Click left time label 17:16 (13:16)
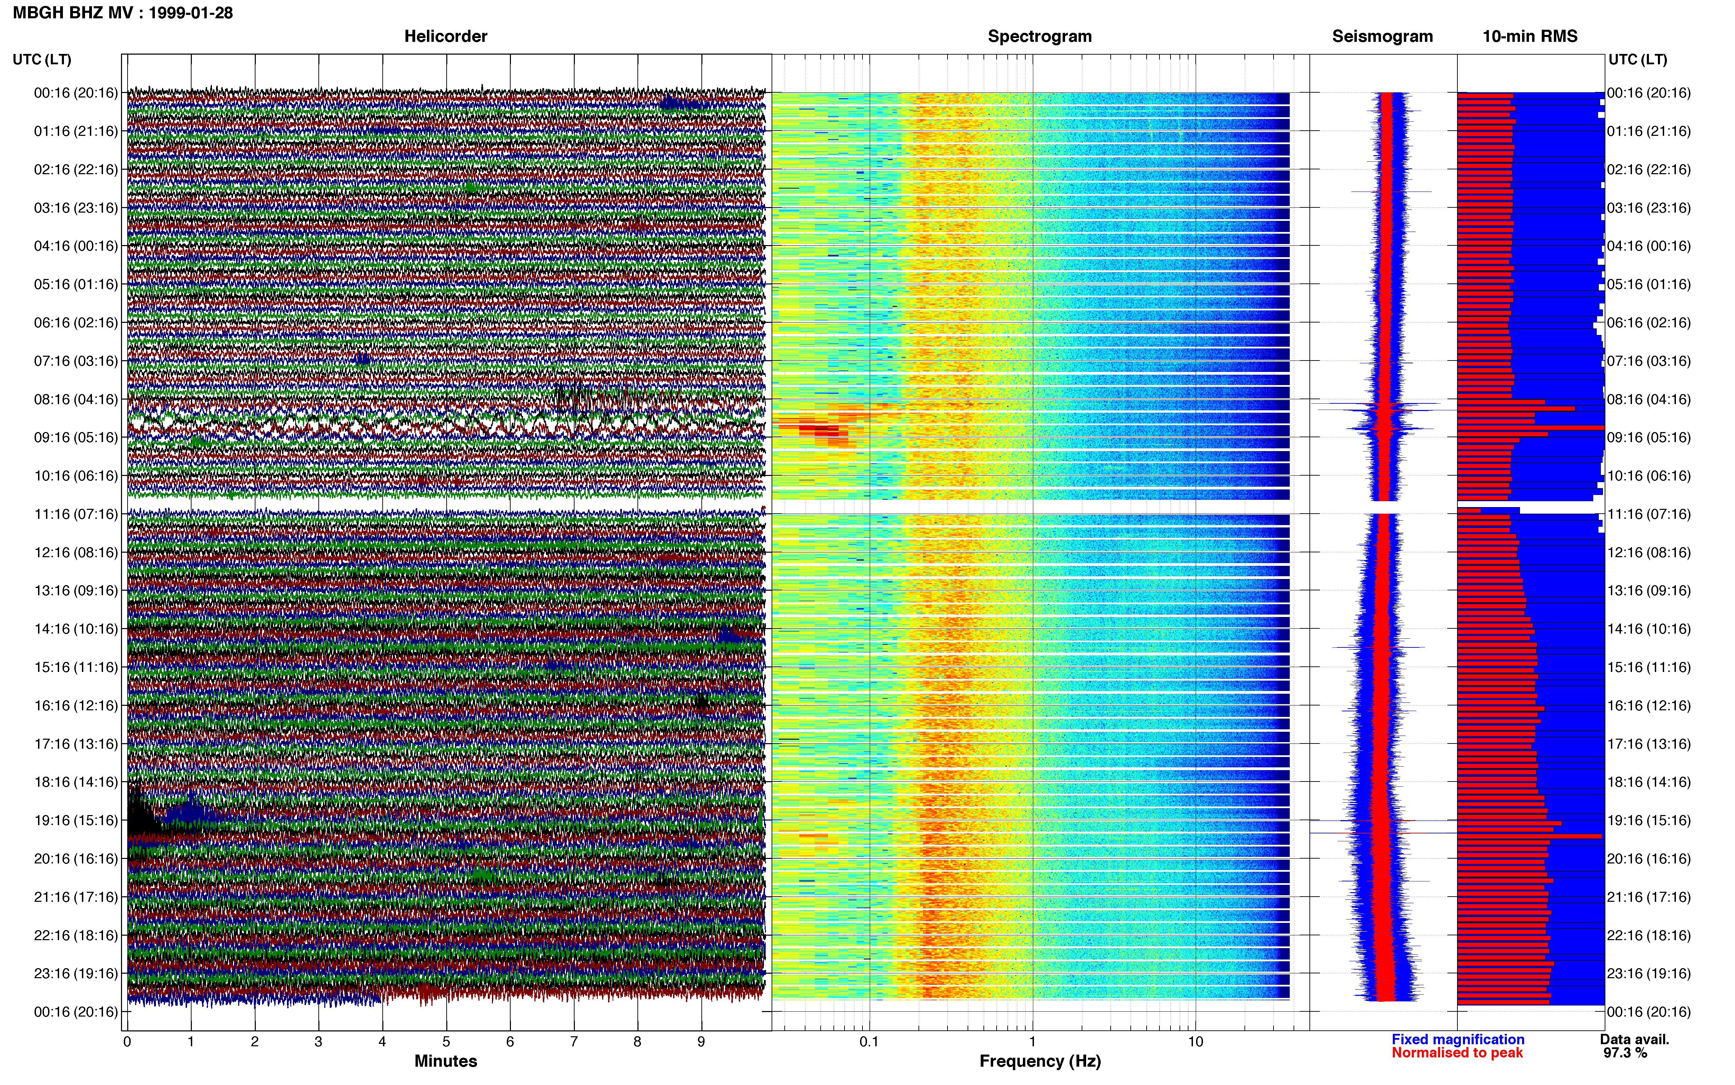This screenshot has height=1085, width=1735. (76, 744)
